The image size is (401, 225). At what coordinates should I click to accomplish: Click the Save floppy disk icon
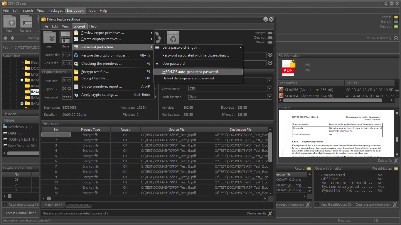65,37
